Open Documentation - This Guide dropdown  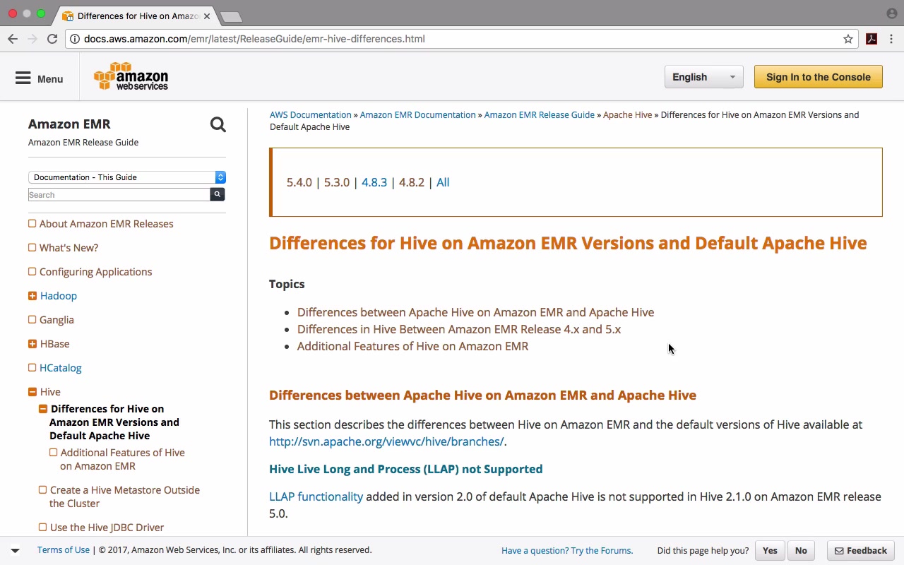[x=126, y=177]
